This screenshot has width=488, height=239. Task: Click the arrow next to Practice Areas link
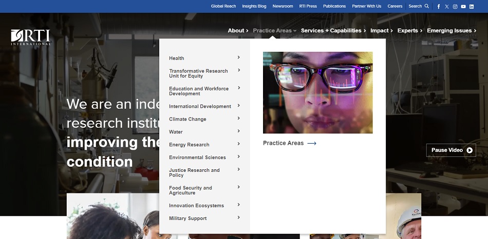click(312, 143)
